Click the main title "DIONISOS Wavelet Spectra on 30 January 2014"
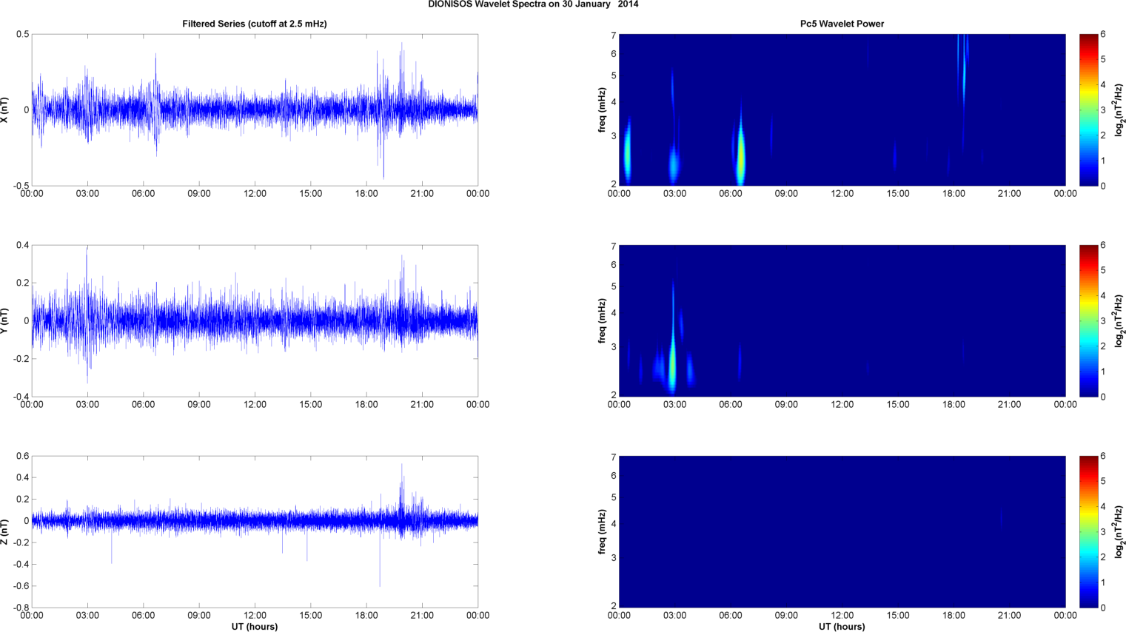Viewport: 1126px width, 632px height. 533,4
